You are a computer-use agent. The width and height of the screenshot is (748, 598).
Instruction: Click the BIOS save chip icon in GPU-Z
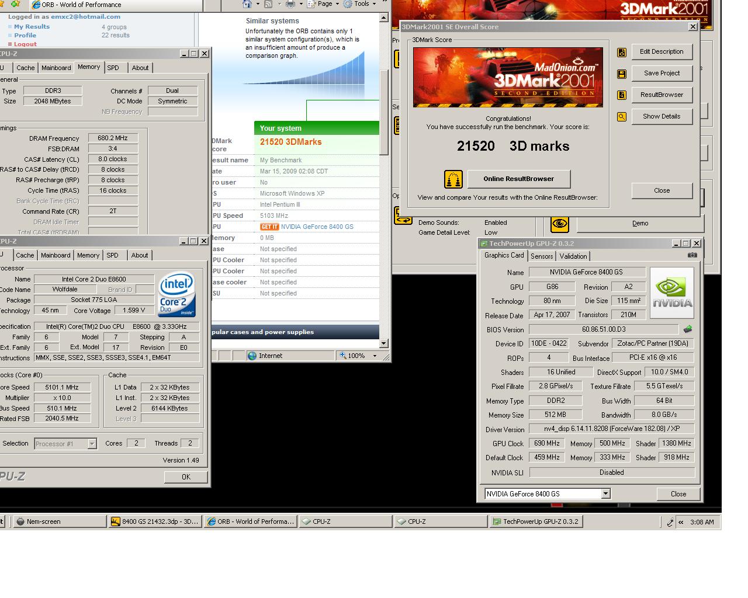tap(688, 329)
